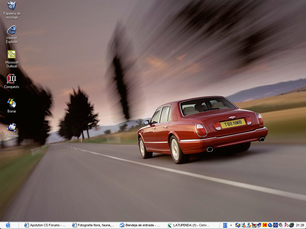Switch to Apolyton CS Forums window

tap(45, 225)
